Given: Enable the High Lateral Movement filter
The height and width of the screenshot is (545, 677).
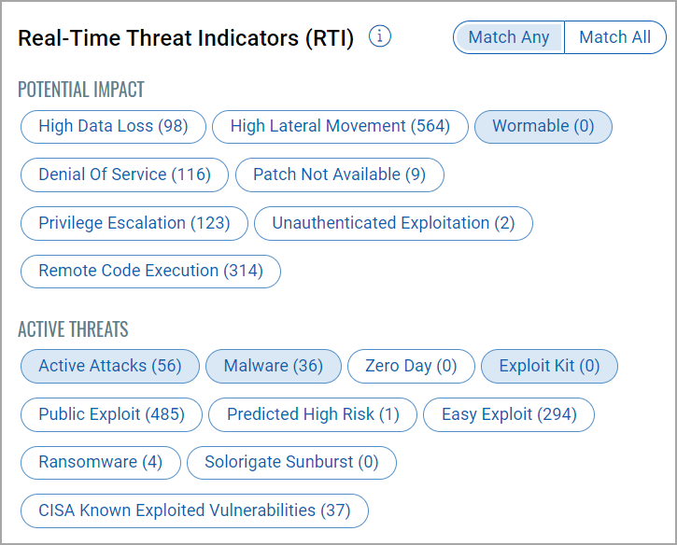Looking at the screenshot, I should (340, 126).
